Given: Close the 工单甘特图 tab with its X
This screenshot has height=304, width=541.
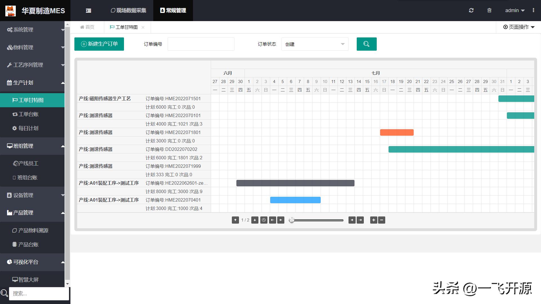Looking at the screenshot, I should pyautogui.click(x=143, y=27).
